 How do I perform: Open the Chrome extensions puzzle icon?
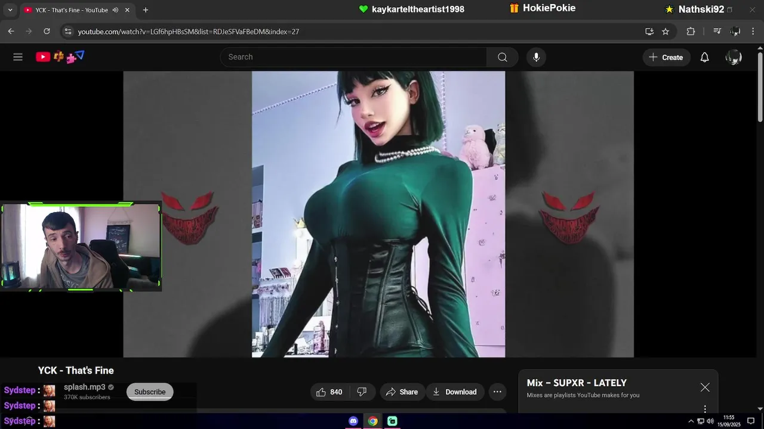click(691, 31)
